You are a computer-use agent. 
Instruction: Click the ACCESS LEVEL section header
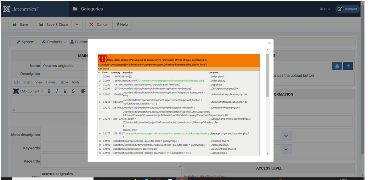click(x=269, y=168)
